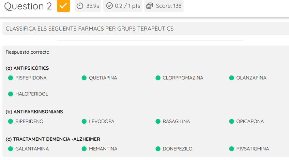The width and height of the screenshot is (289, 160).
Task: Click the GALANTAMINA answer label
Action: 32,149
